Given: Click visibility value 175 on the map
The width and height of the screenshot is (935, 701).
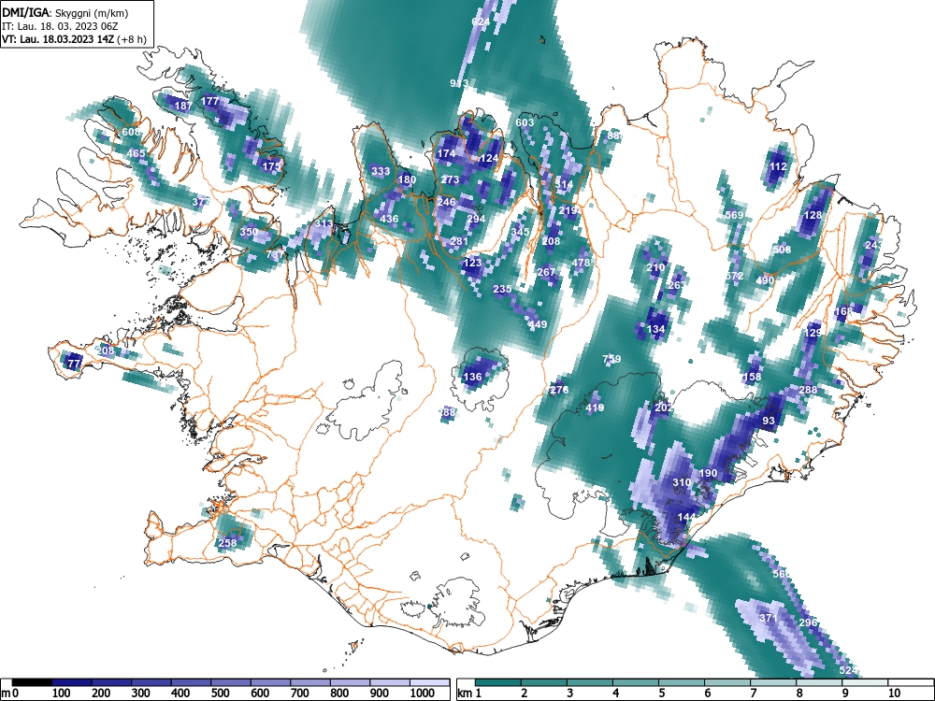Looking at the screenshot, I should (271, 166).
